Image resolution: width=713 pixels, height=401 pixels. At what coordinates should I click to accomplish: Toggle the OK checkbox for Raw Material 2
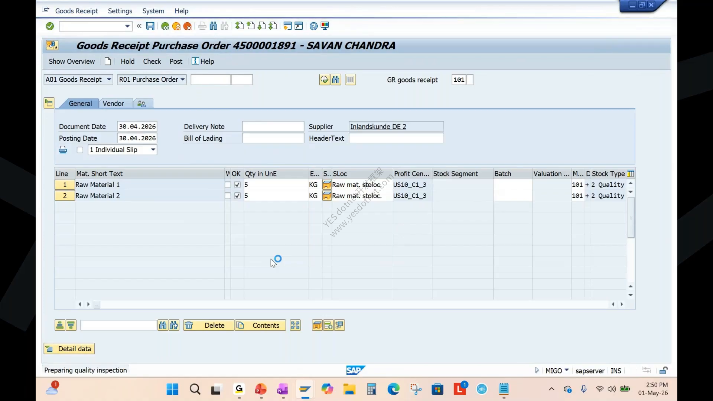coord(237,196)
